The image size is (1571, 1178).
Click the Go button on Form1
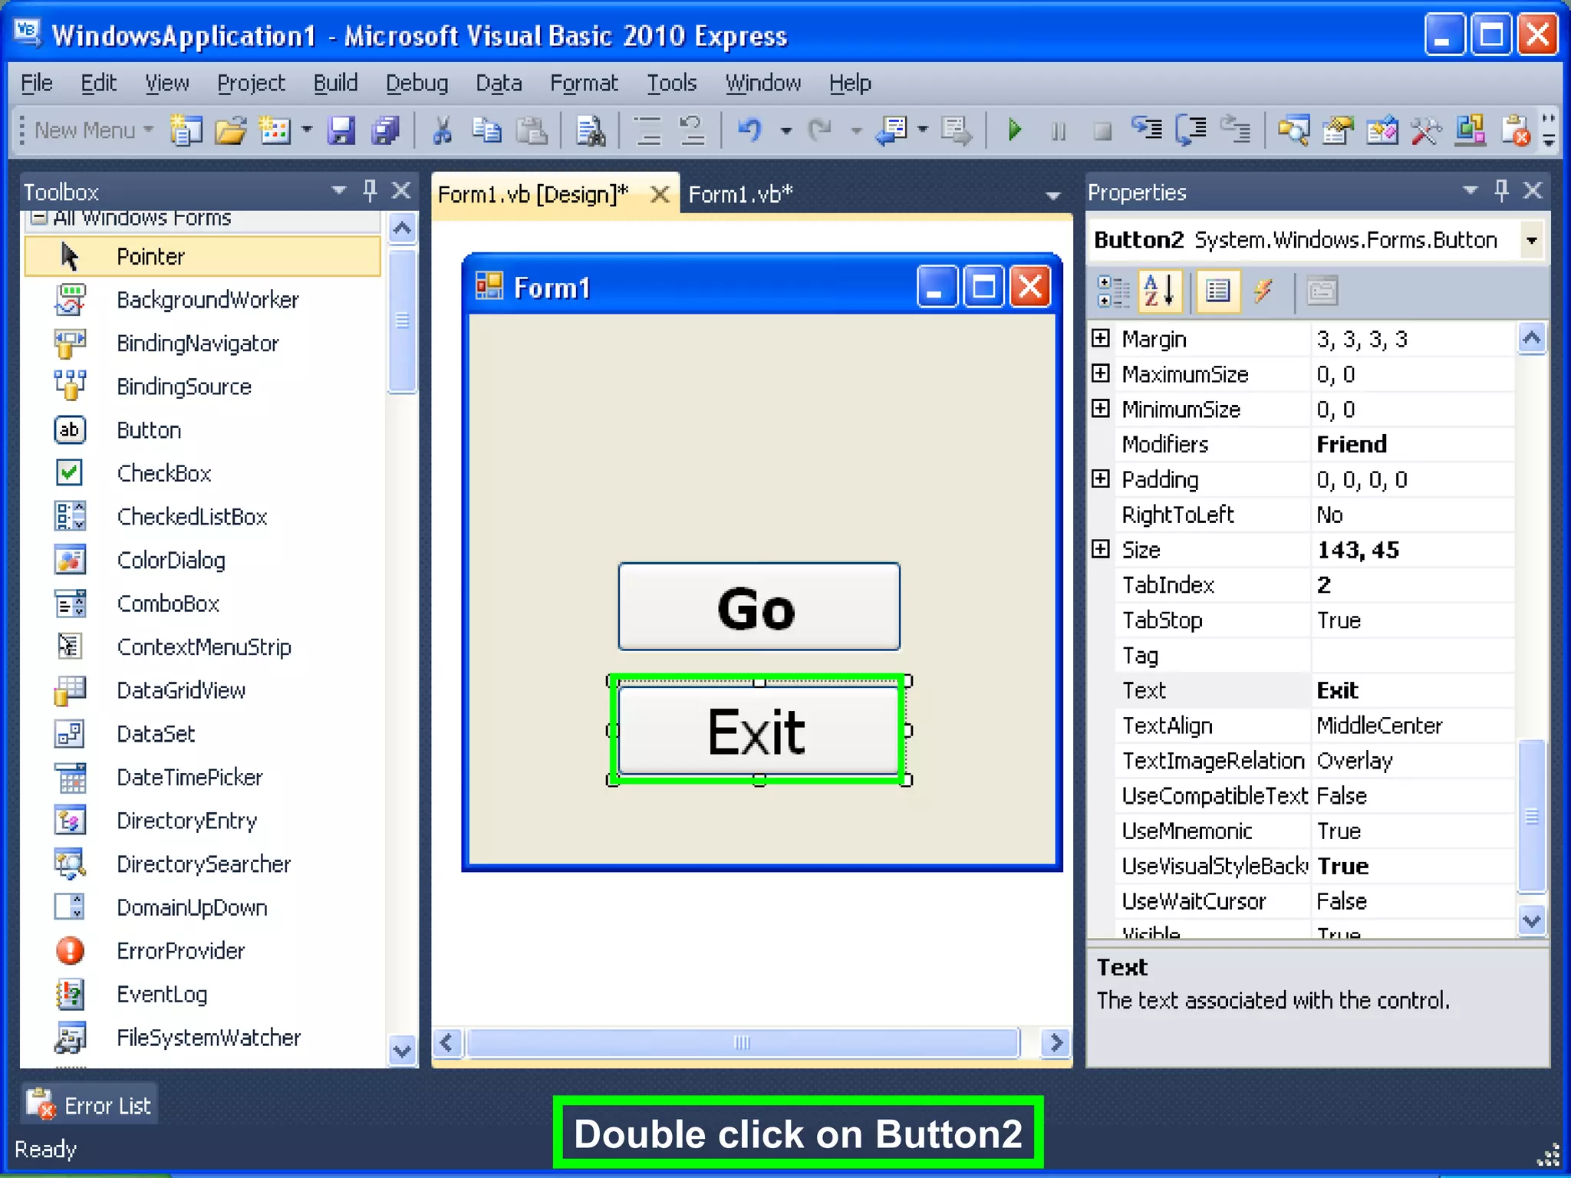[x=759, y=607]
